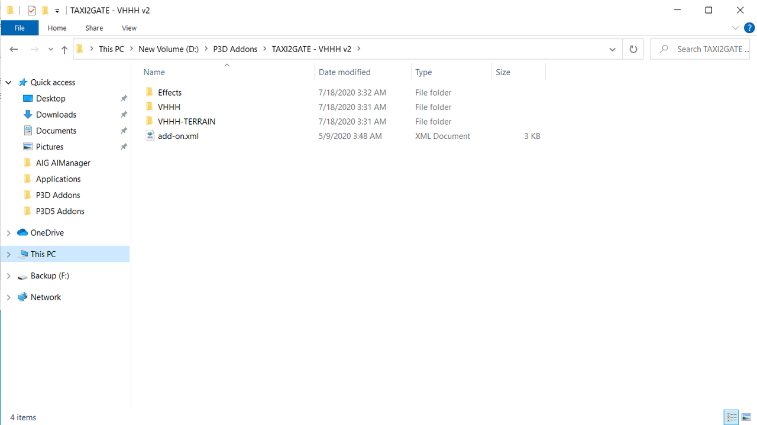
Task: Sort by the Size column header
Action: (503, 72)
